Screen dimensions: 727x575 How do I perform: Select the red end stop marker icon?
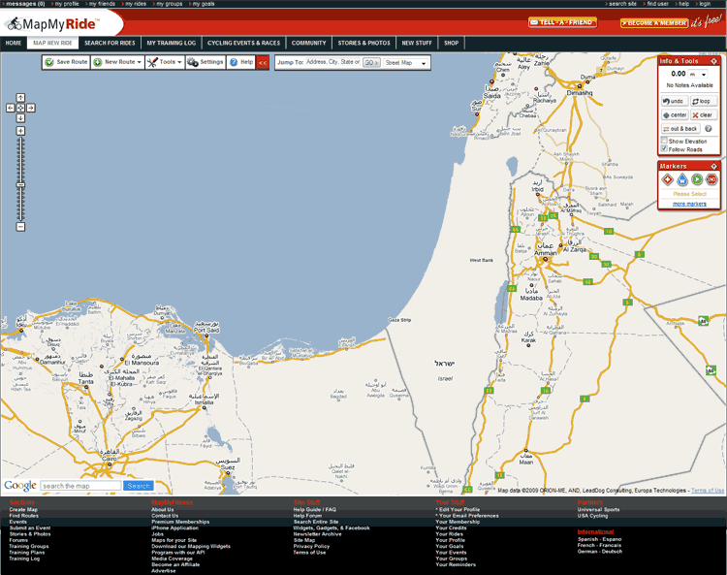(711, 179)
